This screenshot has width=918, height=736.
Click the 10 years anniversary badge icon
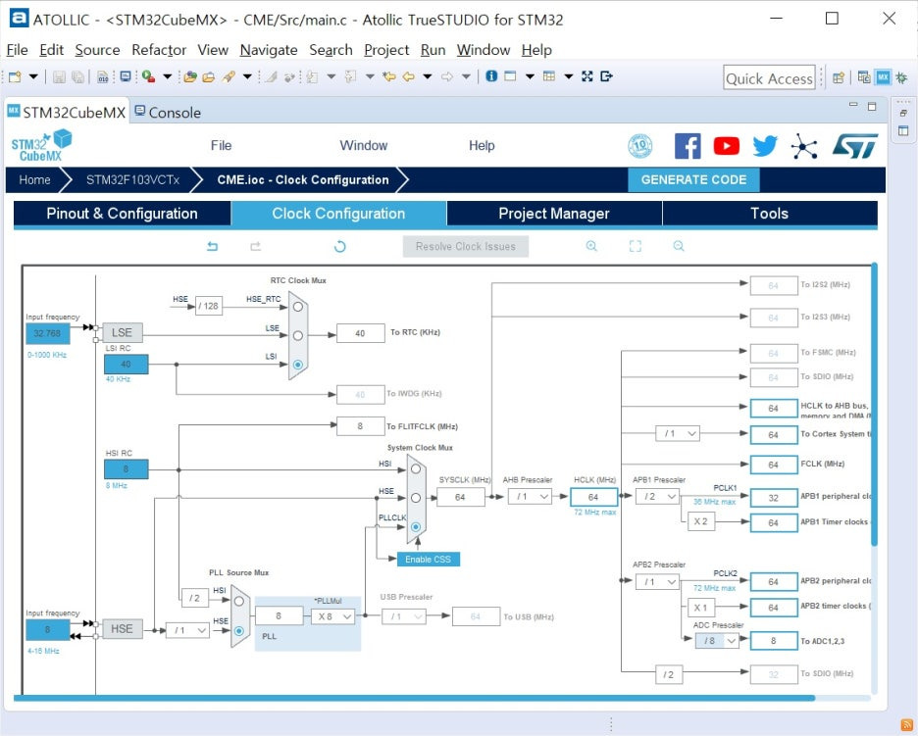click(639, 146)
